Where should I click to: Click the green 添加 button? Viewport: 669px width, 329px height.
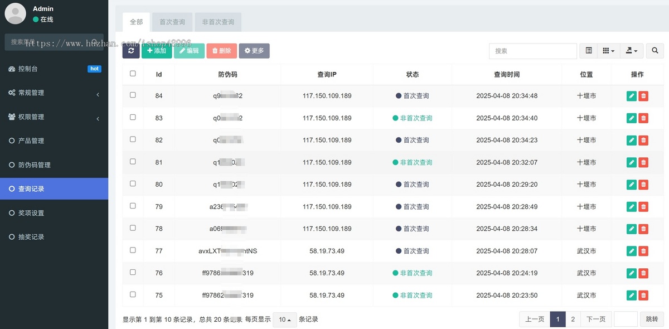tap(157, 51)
